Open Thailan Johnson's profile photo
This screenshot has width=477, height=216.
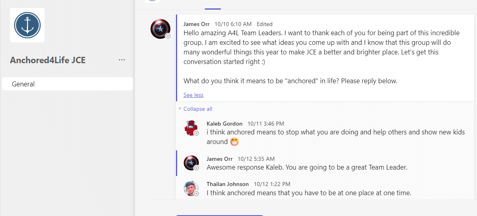point(191,188)
